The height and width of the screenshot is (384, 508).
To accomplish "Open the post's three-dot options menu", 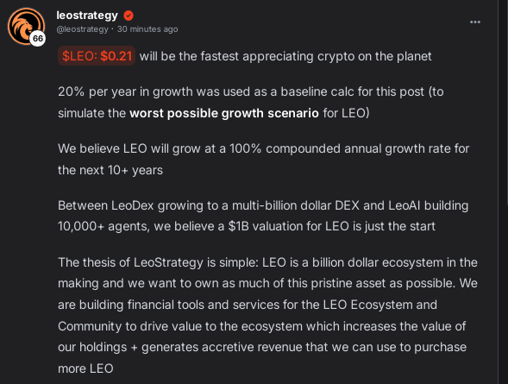I will [x=475, y=22].
